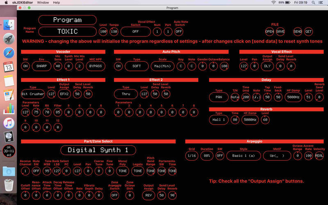Adjust the Tempo 130 knob
This screenshot has width=328, height=205.
click(114, 31)
